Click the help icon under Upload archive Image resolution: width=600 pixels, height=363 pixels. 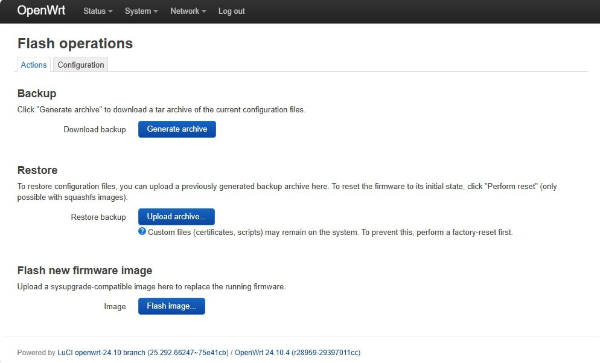pyautogui.click(x=142, y=231)
